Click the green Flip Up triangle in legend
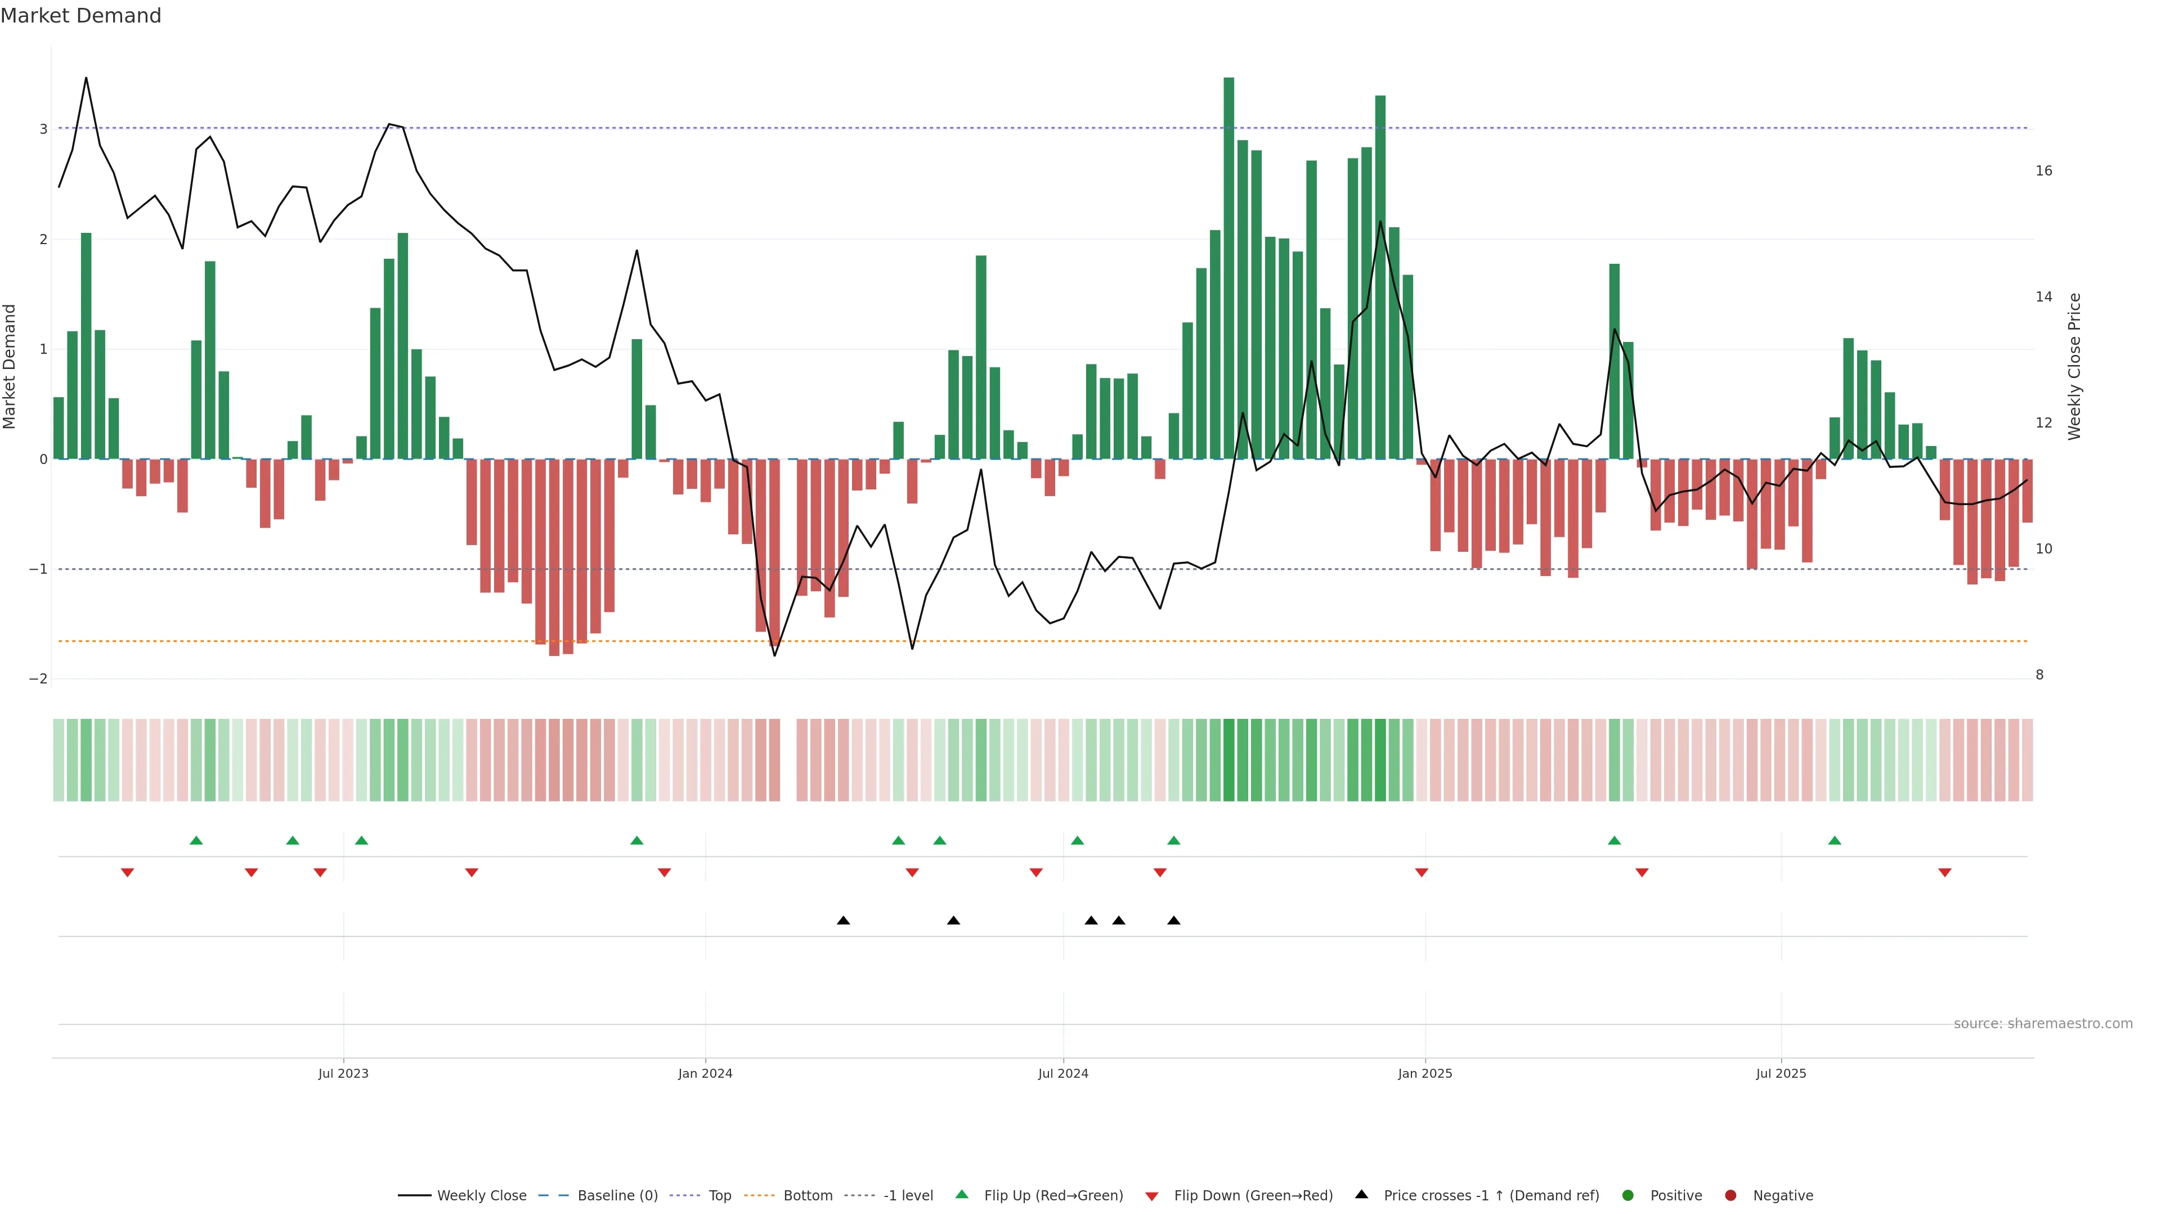 [x=961, y=1194]
